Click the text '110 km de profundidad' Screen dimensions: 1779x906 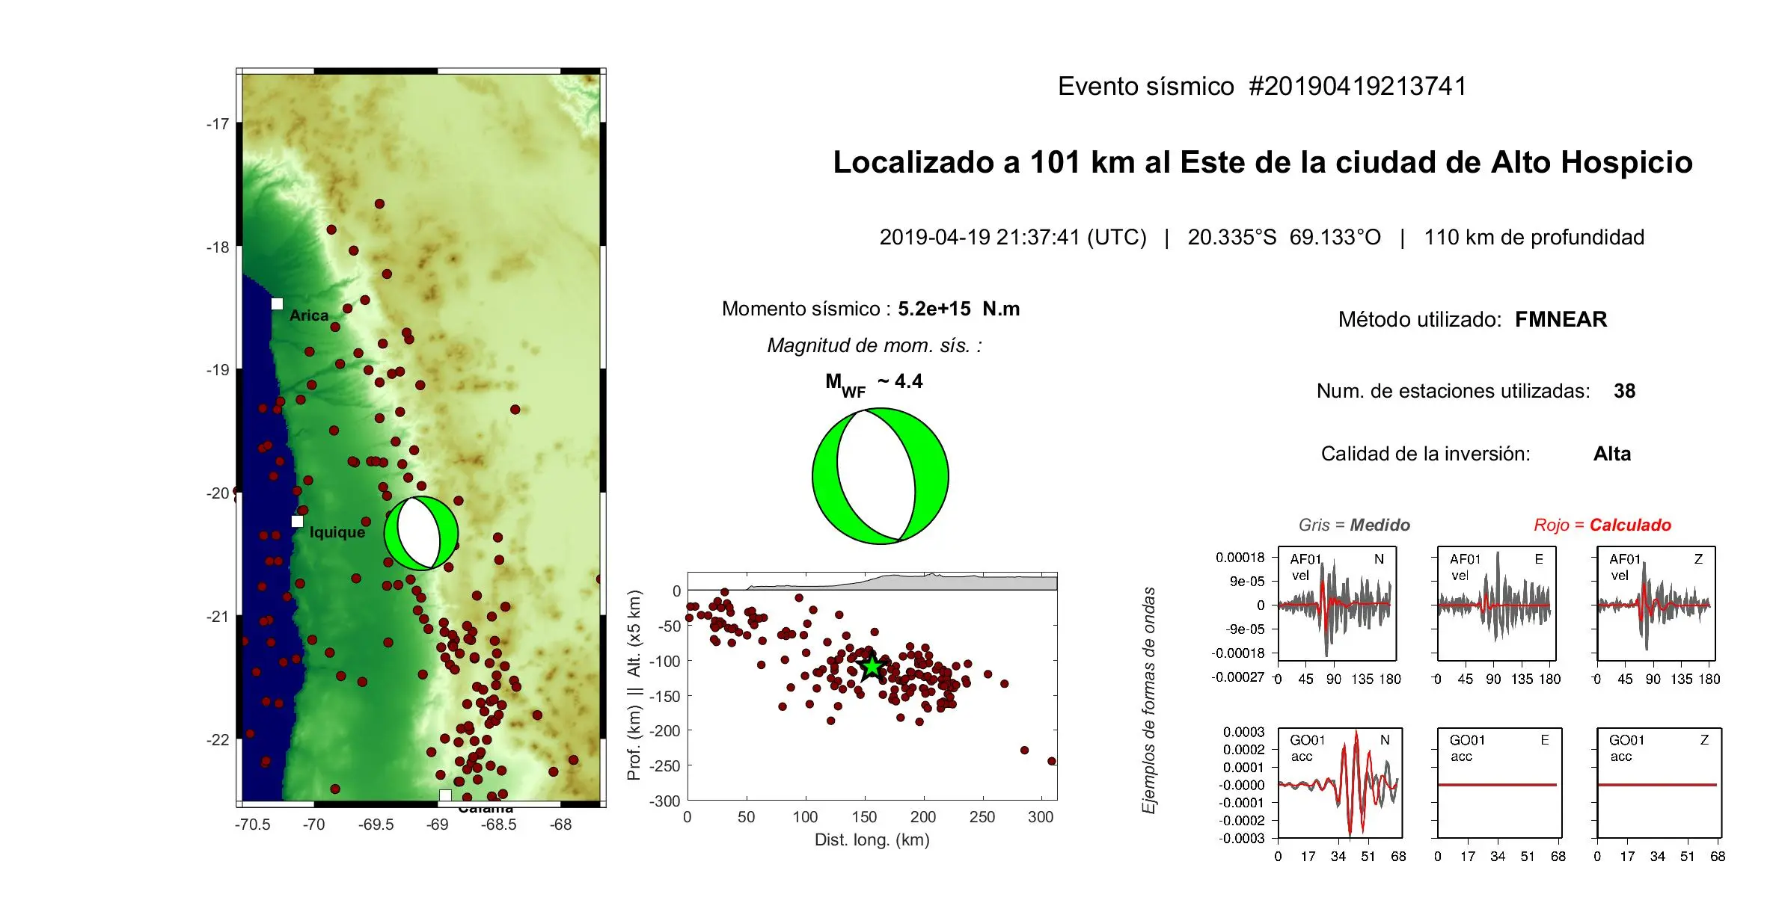[x=1534, y=238]
